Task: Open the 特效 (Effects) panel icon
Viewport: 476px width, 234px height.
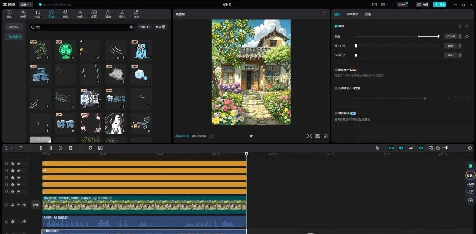Action: (x=65, y=14)
